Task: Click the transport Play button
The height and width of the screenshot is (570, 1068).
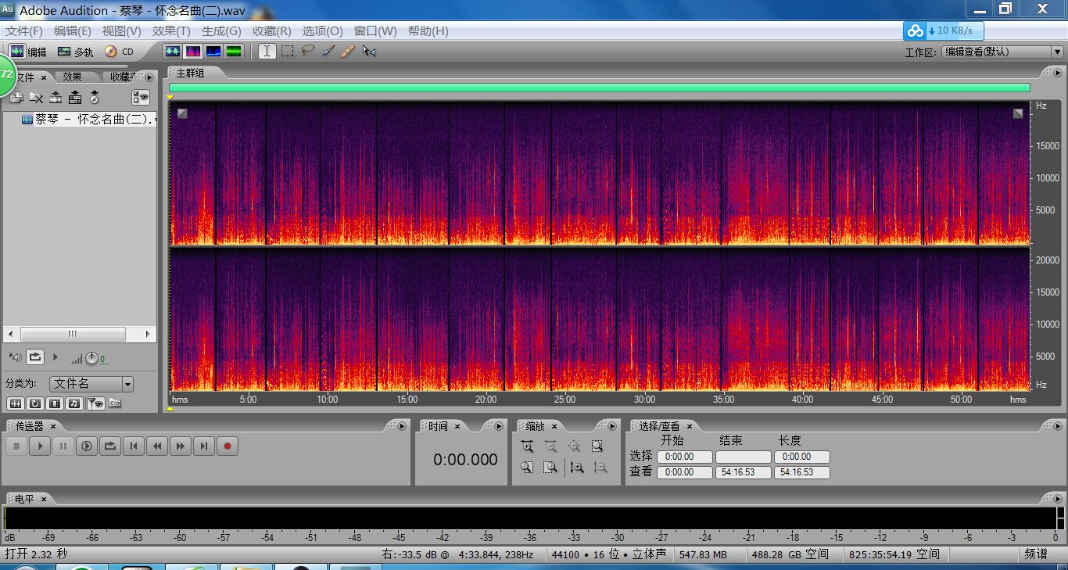Action: [x=39, y=446]
